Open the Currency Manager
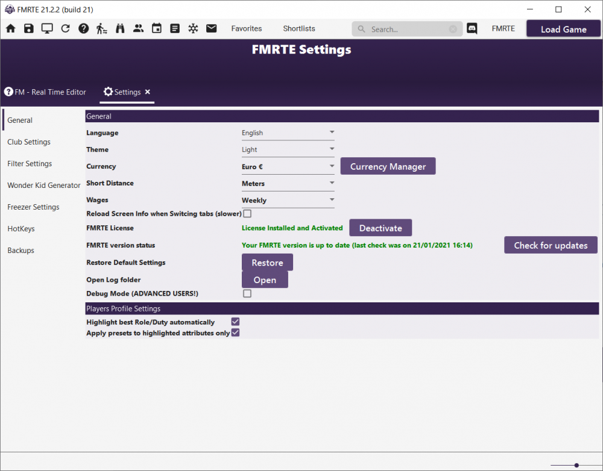Screen dimensions: 603x471 click(x=388, y=166)
